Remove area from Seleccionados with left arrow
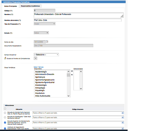The width and height of the screenshot is (161, 131). [x=72, y=75]
